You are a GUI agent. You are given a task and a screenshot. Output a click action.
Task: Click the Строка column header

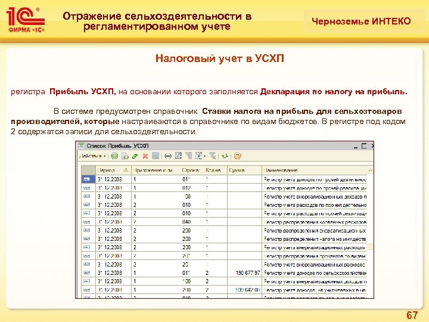[192, 170]
